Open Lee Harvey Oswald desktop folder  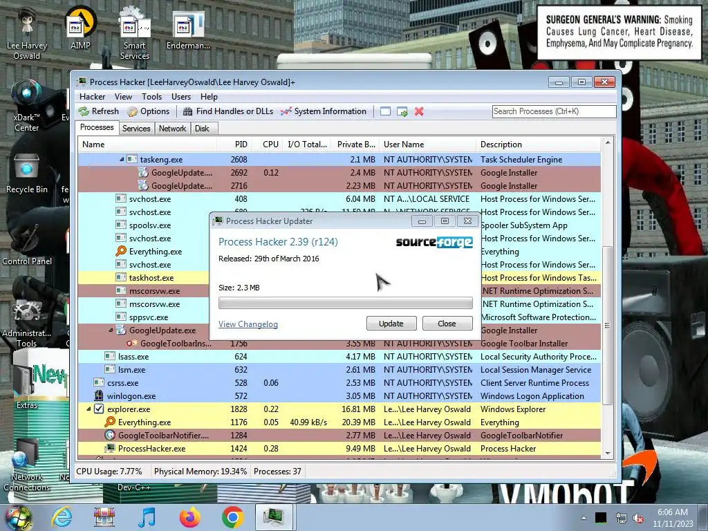[27, 33]
